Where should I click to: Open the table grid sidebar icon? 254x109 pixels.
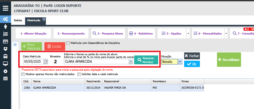click(5, 79)
